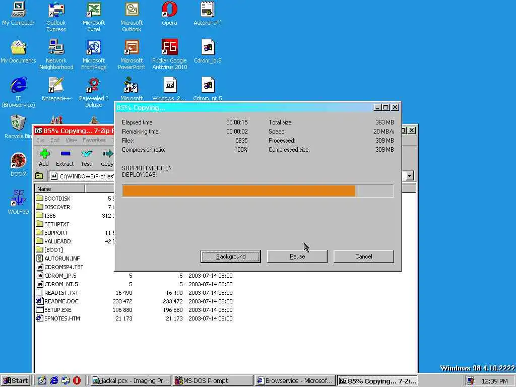
Task: Launch WOLF3D desktop shortcut
Action: point(18,203)
